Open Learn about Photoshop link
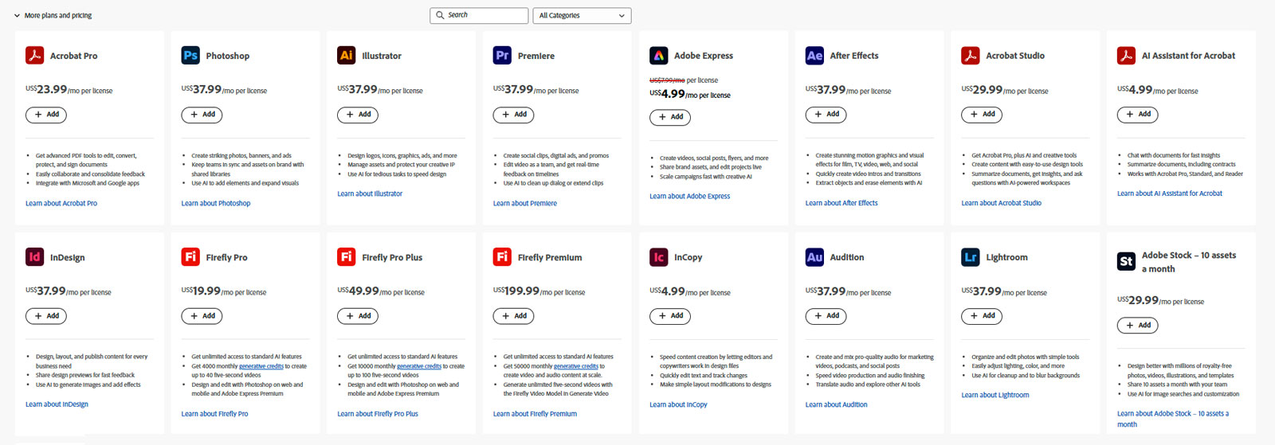This screenshot has width=1275, height=445. pos(216,204)
